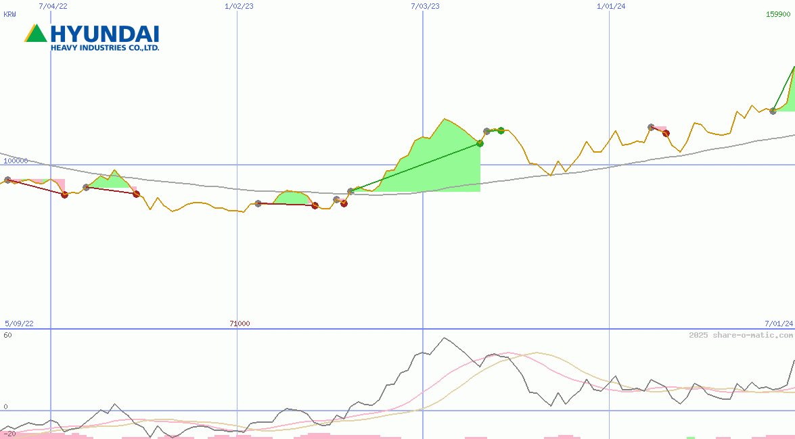The image size is (795, 439).
Task: Click the 7/01/24 end date label
Action: [779, 324]
